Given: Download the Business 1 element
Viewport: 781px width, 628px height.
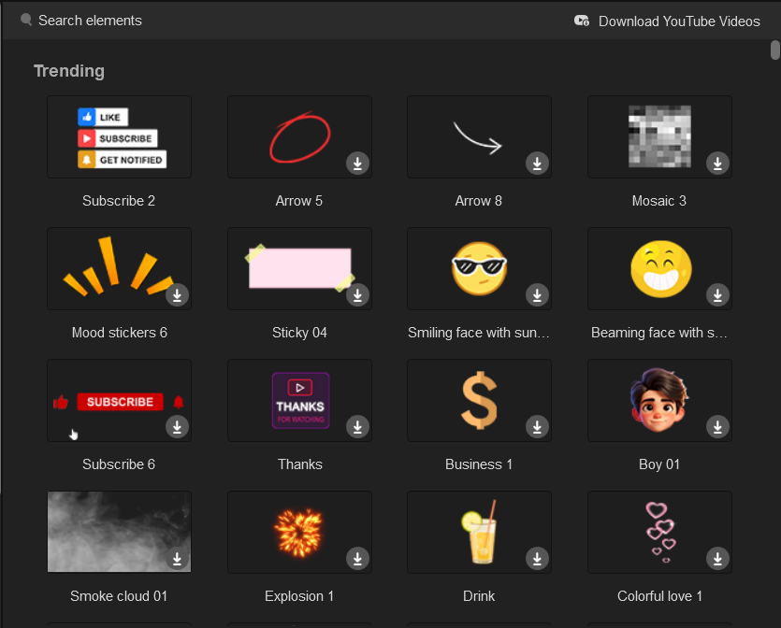Looking at the screenshot, I should [x=537, y=427].
